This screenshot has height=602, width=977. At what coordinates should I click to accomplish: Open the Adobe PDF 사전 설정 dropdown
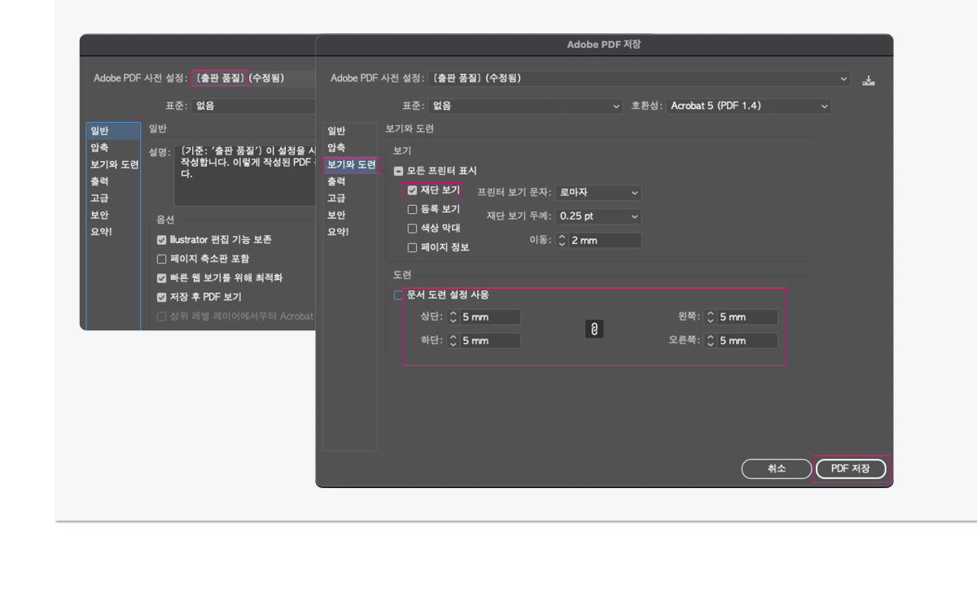pyautogui.click(x=639, y=78)
